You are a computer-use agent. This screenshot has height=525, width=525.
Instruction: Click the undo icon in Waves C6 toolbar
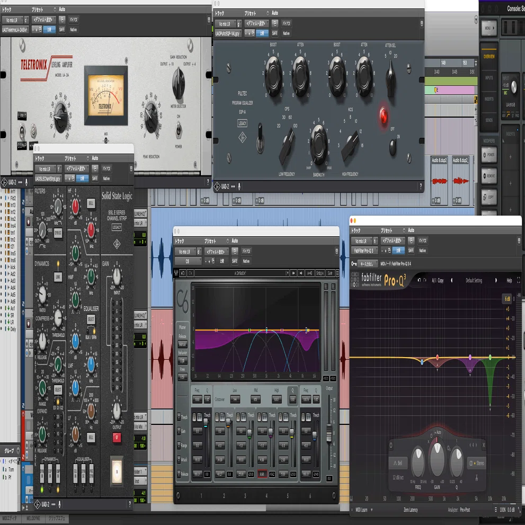[x=182, y=273]
